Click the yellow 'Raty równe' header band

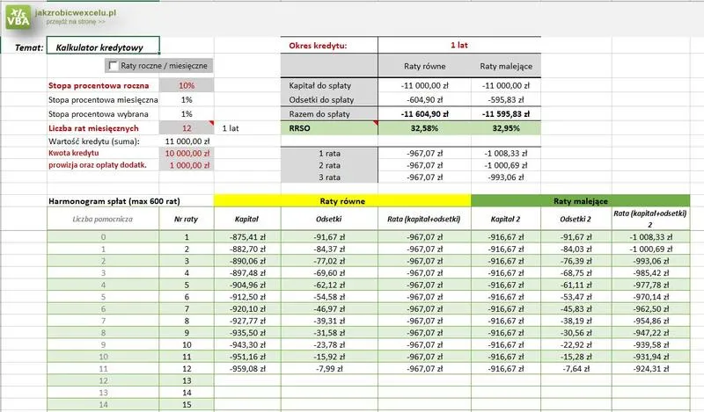point(342,200)
